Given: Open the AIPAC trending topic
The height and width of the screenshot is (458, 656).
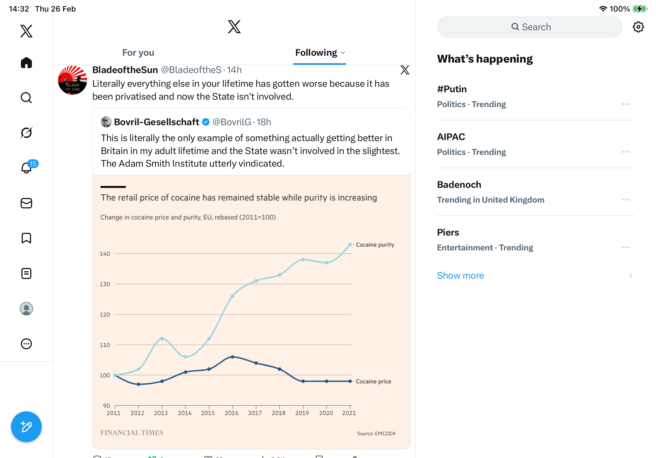Looking at the screenshot, I should [451, 137].
